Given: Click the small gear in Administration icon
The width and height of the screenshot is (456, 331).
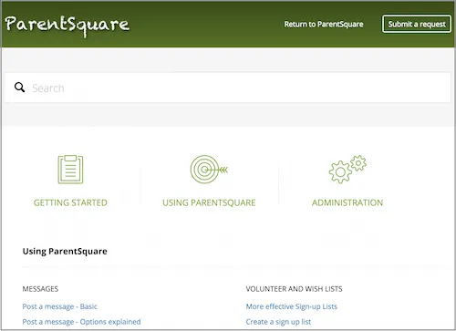Looking at the screenshot, I should click(358, 163).
